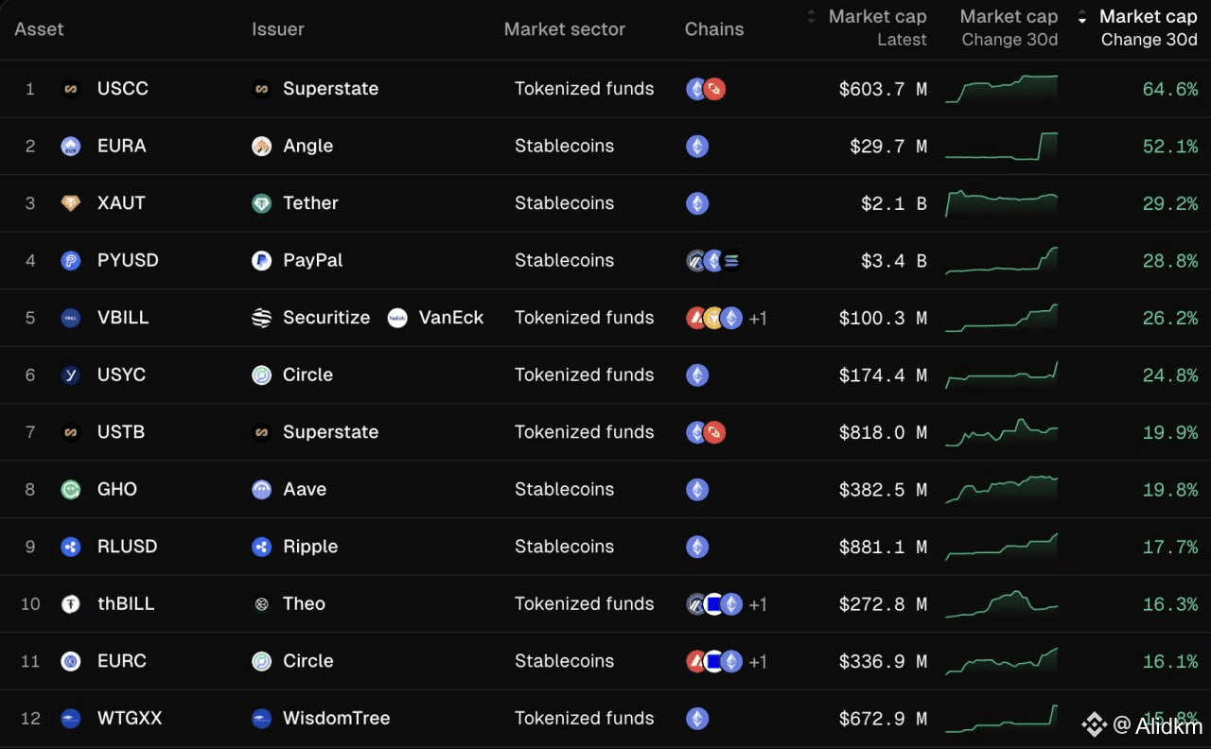Click the Ethereum chain icon for EURA
1211x749 pixels.
coord(697,147)
